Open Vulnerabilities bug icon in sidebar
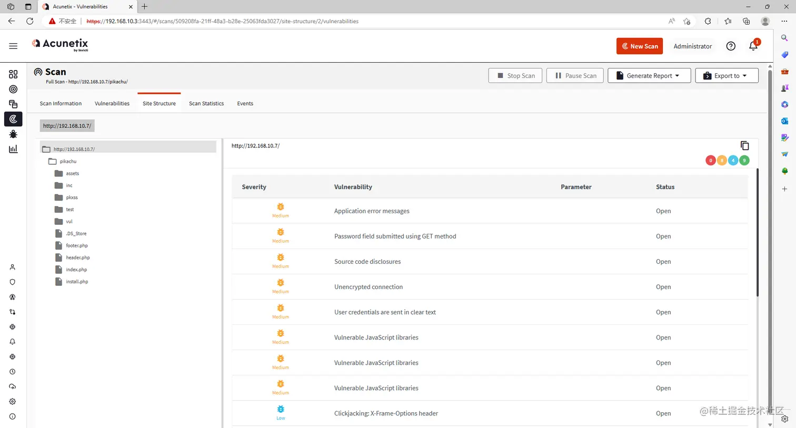796x428 pixels. pos(13,134)
